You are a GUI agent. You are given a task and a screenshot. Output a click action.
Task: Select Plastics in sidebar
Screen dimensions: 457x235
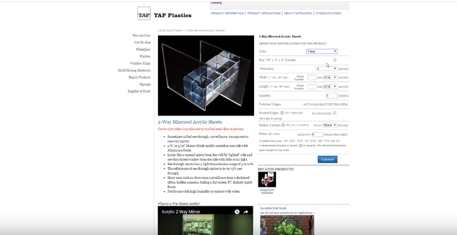pos(145,56)
